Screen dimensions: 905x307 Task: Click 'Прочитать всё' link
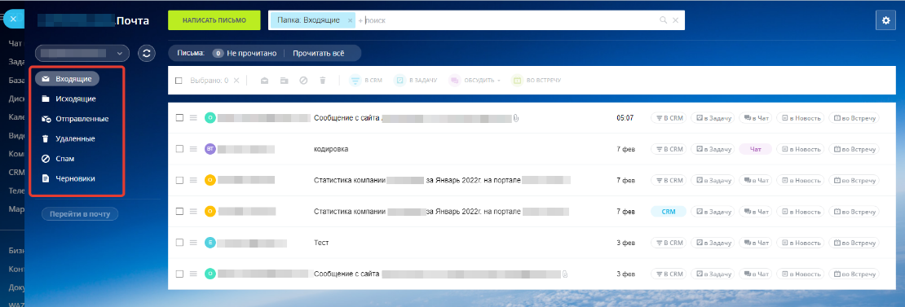click(318, 53)
